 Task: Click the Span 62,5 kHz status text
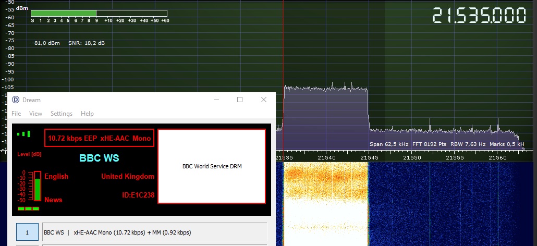[x=389, y=144]
